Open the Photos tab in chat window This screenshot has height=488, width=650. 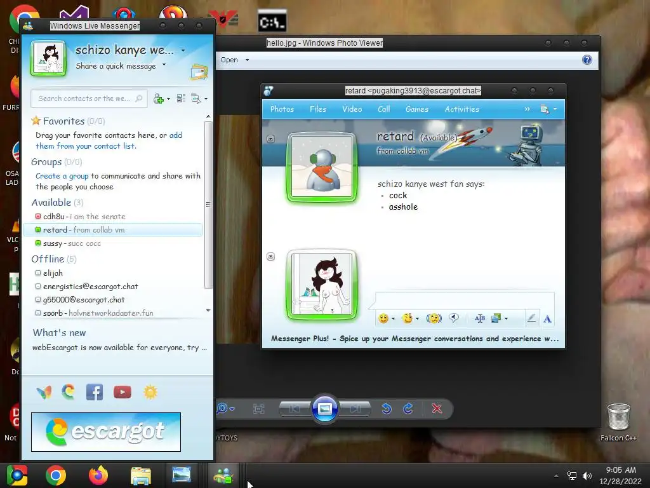[282, 109]
